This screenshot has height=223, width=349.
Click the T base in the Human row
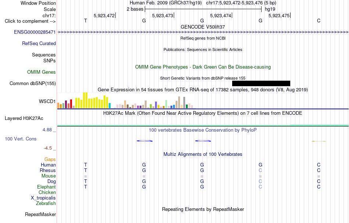(x=86, y=165)
